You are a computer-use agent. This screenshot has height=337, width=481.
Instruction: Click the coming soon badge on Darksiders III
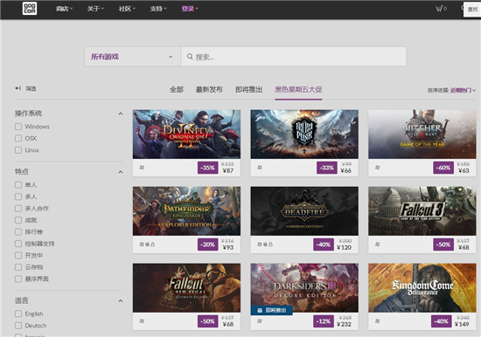point(271,310)
